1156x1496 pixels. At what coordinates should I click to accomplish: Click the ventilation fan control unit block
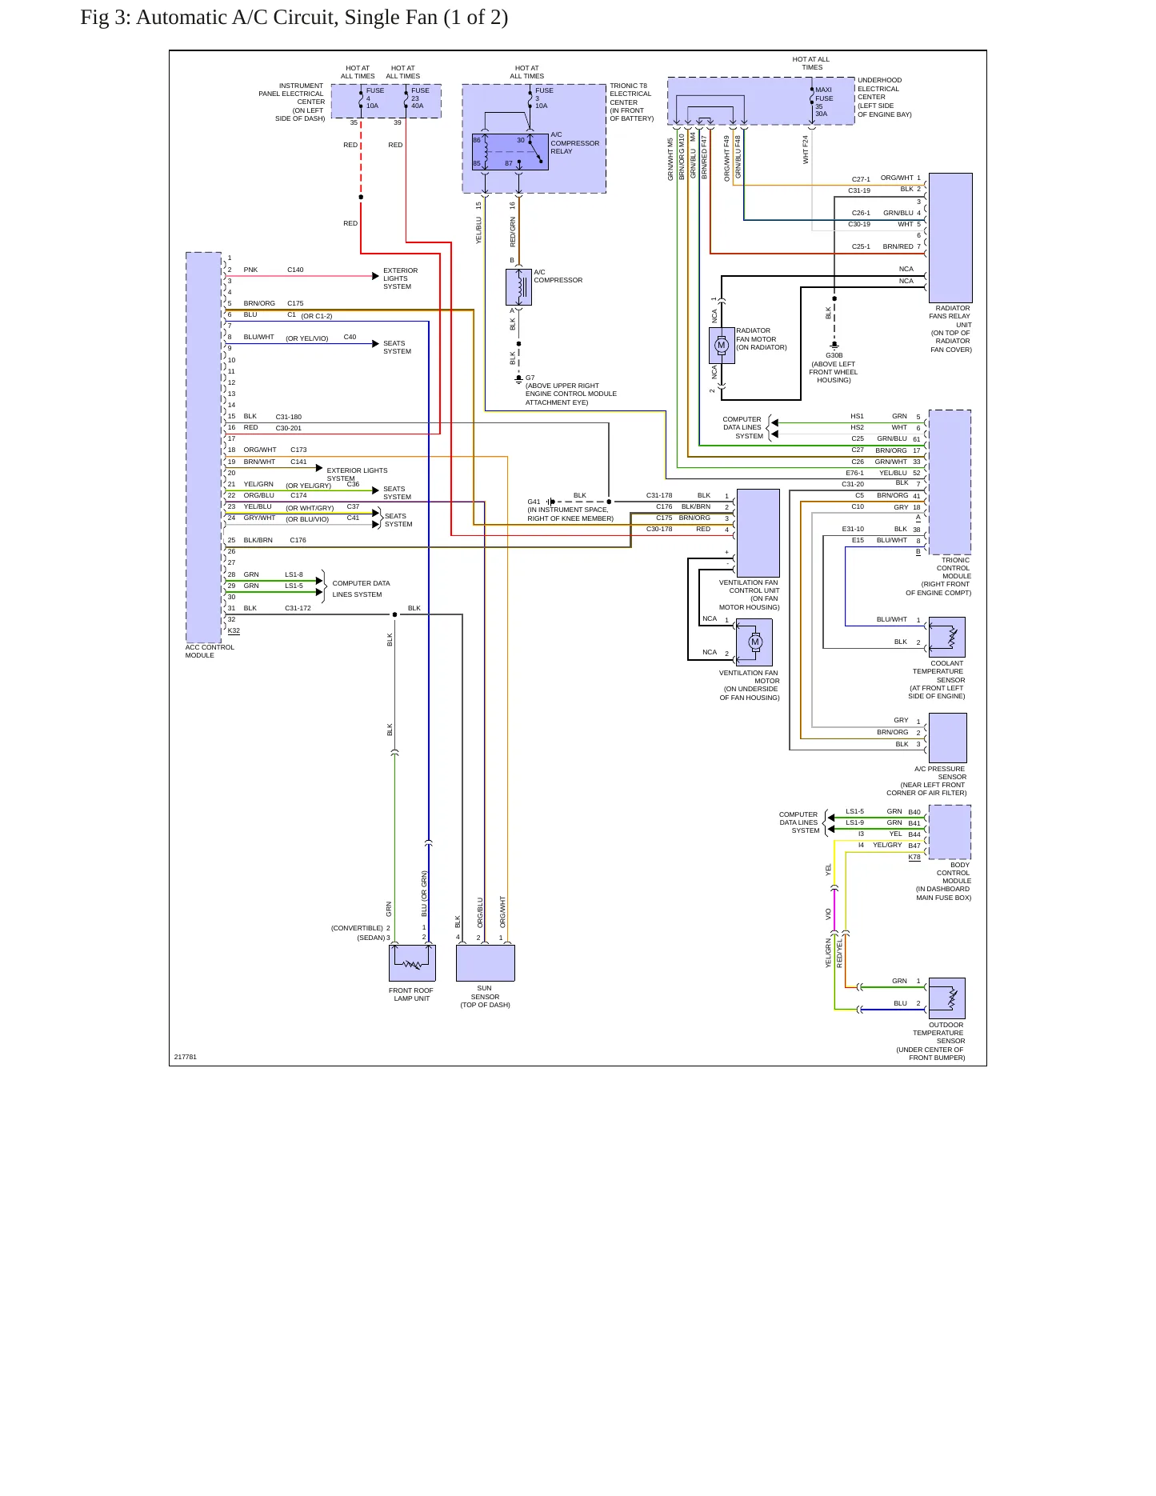758,533
